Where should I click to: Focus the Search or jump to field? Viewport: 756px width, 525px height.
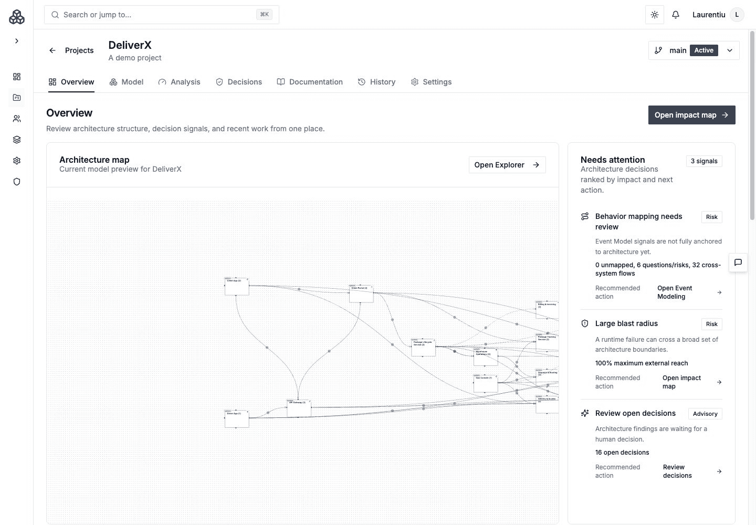coord(162,15)
